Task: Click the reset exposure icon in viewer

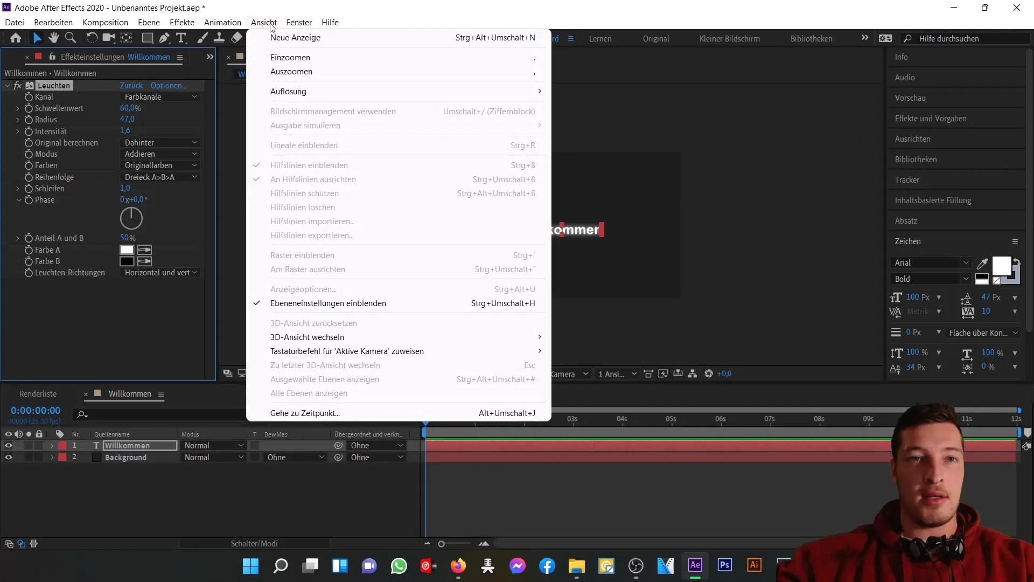Action: click(709, 373)
